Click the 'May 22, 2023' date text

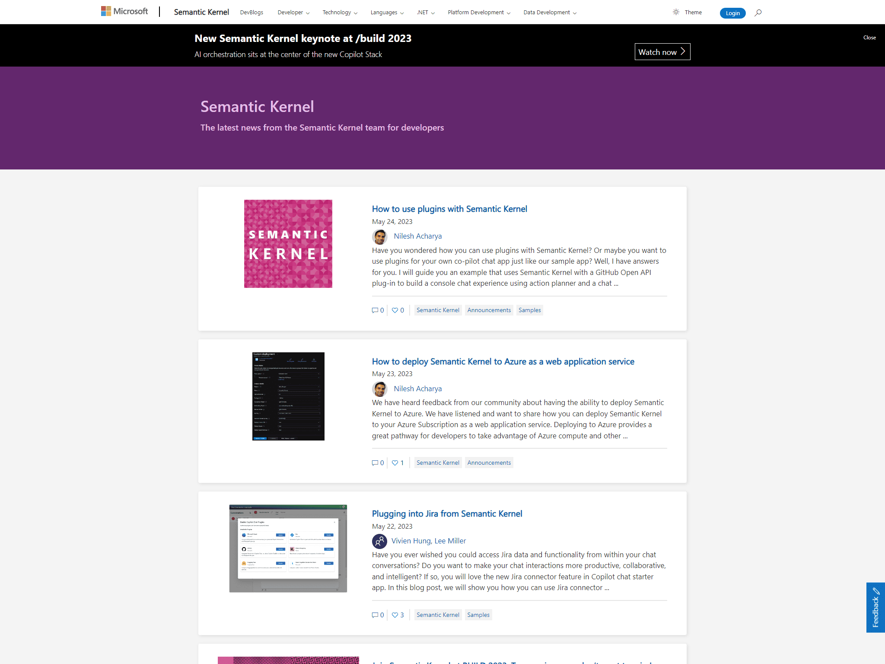click(x=392, y=527)
